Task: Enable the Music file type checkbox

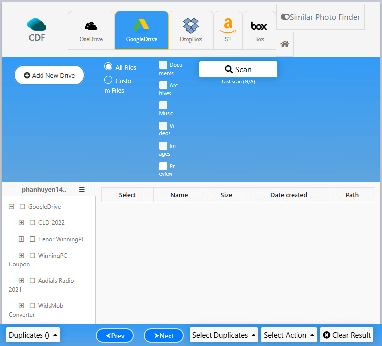Action: (x=163, y=105)
